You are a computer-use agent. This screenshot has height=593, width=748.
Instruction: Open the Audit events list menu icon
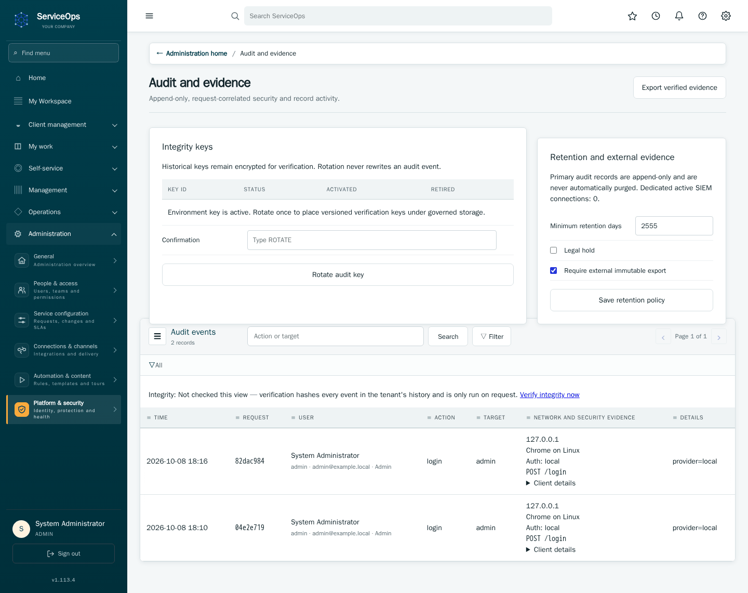click(157, 336)
